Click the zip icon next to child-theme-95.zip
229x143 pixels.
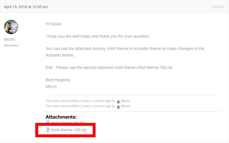[x=48, y=123]
